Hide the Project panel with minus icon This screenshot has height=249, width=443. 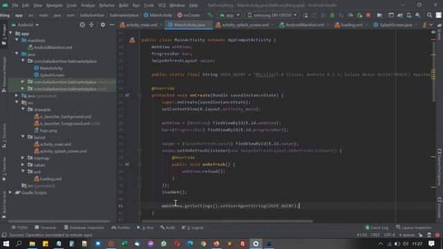point(112,25)
